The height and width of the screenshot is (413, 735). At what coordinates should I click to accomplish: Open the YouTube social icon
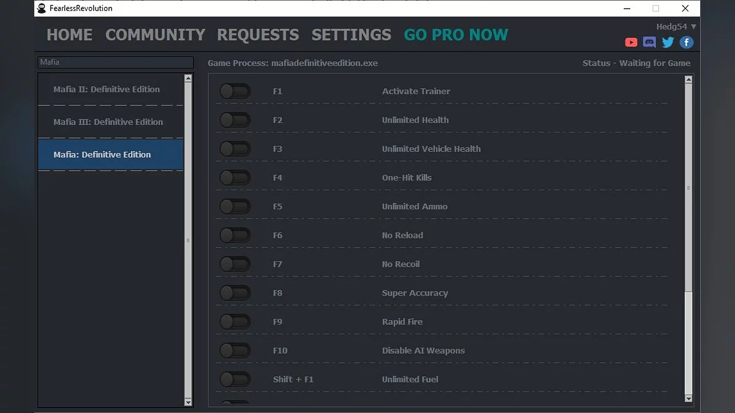(631, 42)
